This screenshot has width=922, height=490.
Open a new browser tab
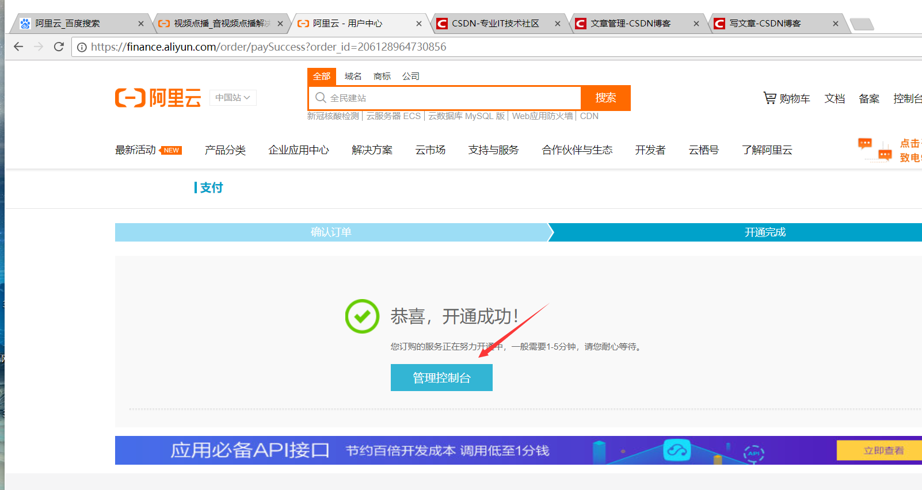(x=862, y=24)
